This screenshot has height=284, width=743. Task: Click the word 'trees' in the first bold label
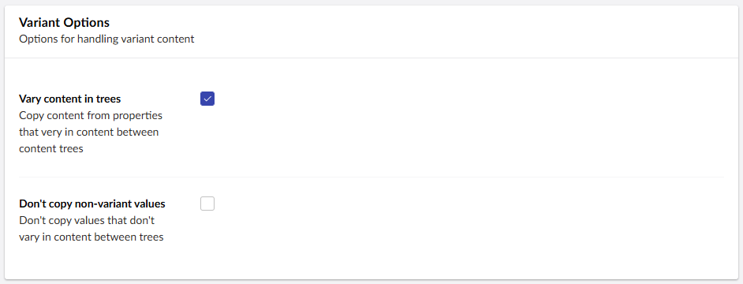(x=109, y=99)
